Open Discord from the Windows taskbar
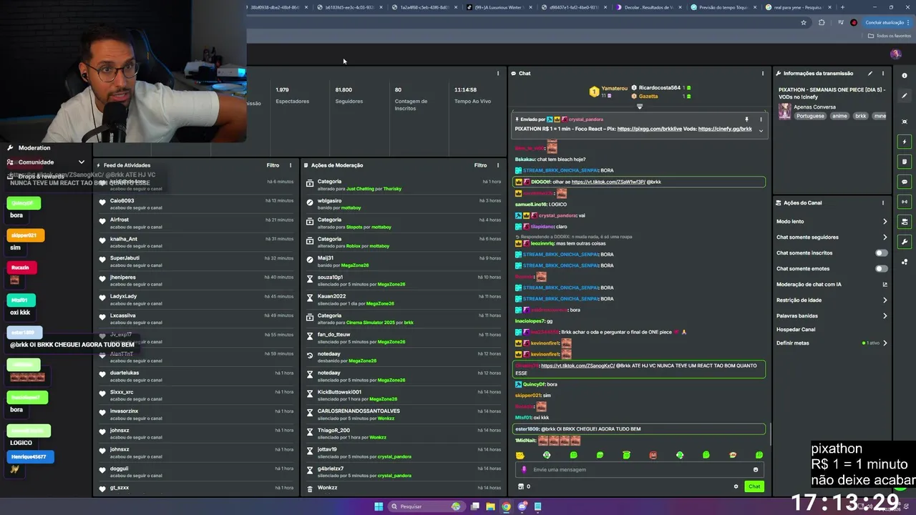Image resolution: width=916 pixels, height=515 pixels. coord(522,506)
